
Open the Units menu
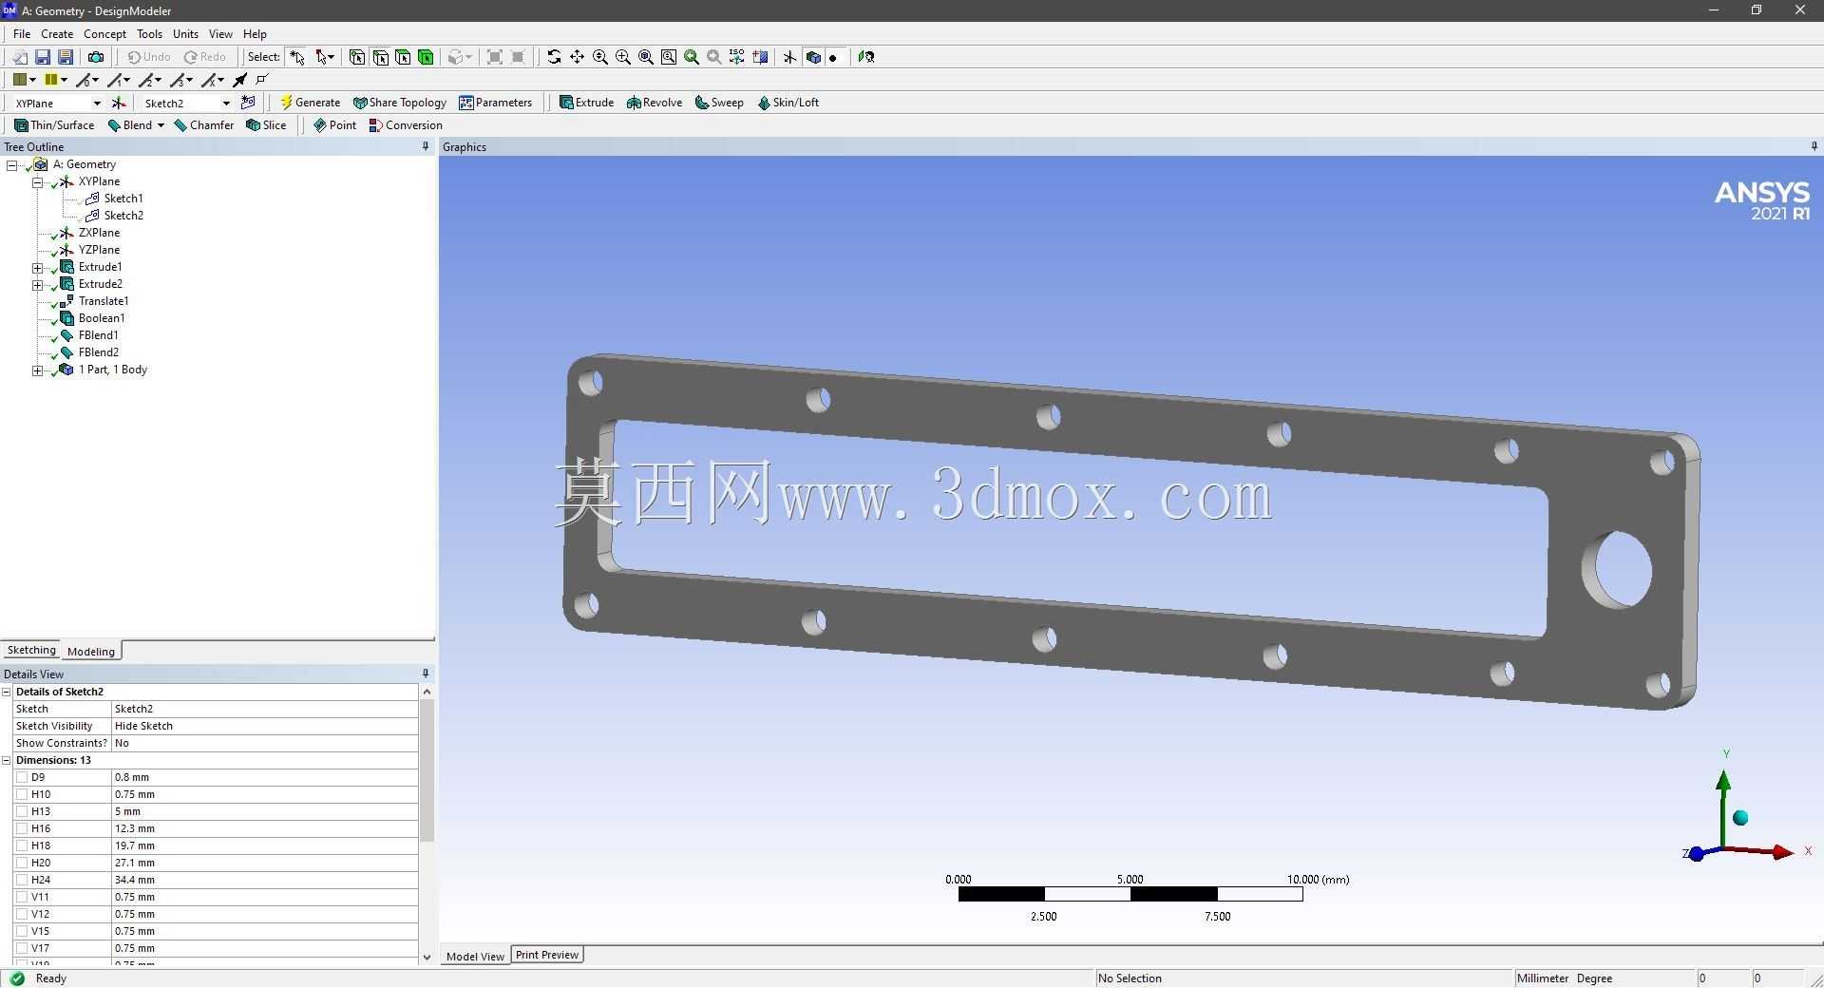pyautogui.click(x=185, y=33)
